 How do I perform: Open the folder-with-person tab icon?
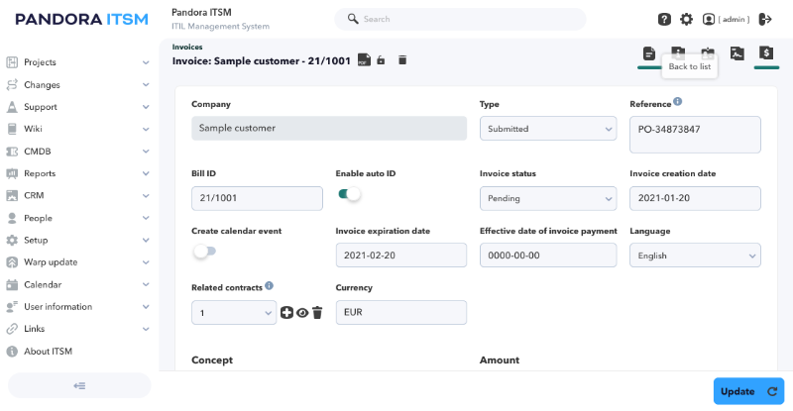(x=678, y=51)
